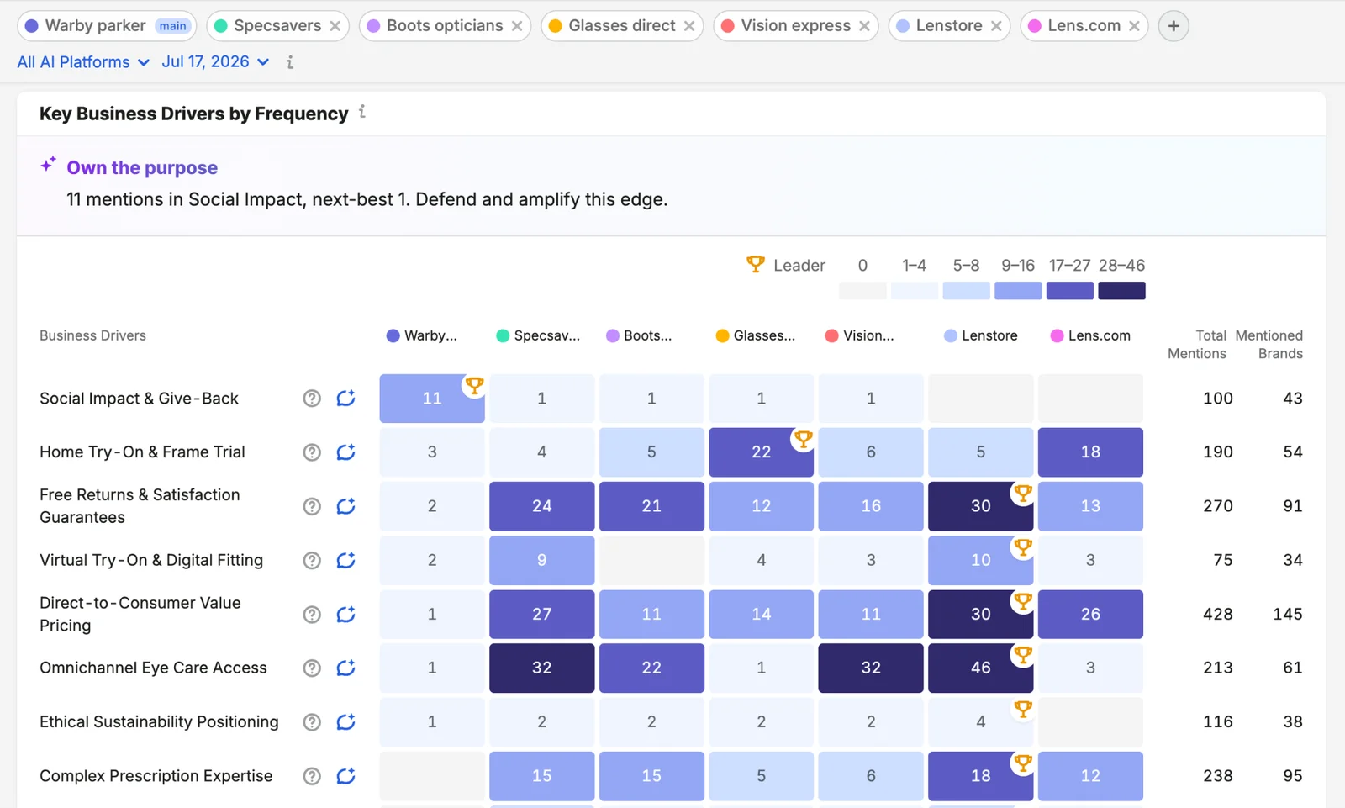Open help for Omnichannel Eye Care Access

(312, 668)
